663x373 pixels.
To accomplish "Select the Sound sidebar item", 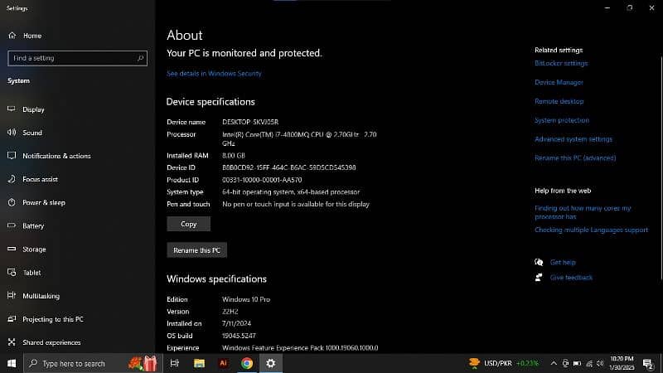I will 32,133.
